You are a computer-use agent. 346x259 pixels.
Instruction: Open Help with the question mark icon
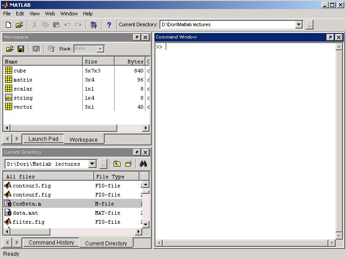pyautogui.click(x=109, y=25)
